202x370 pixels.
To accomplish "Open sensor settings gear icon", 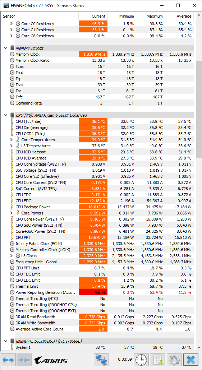I will click(175, 360).
